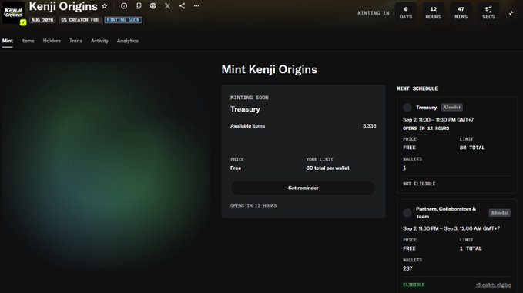This screenshot has height=293, width=523.
Task: Open the more options ellipsis menu
Action: click(196, 6)
